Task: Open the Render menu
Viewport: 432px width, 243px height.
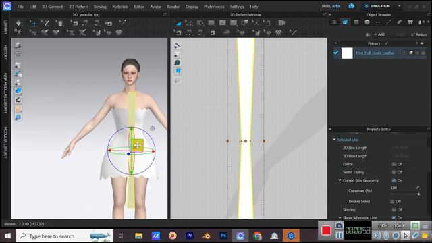Action: click(x=173, y=7)
